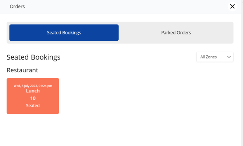This screenshot has width=243, height=146.
Task: Select the grey inactive tab
Action: pyautogui.click(x=176, y=33)
